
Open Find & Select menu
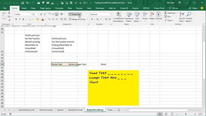189,17
